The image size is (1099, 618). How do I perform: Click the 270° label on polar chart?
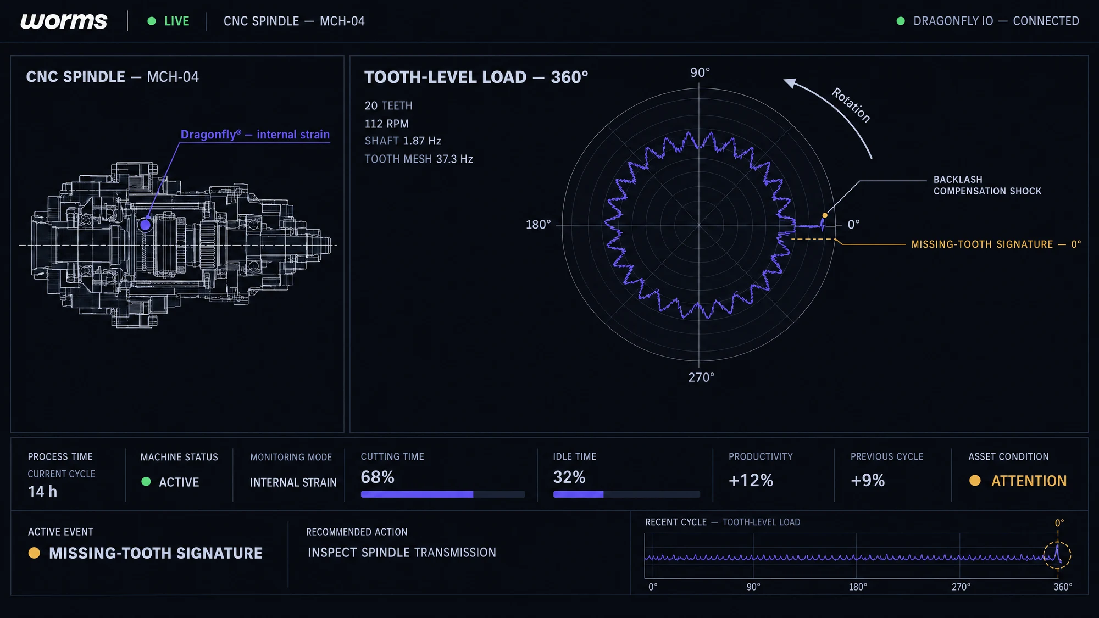point(701,377)
